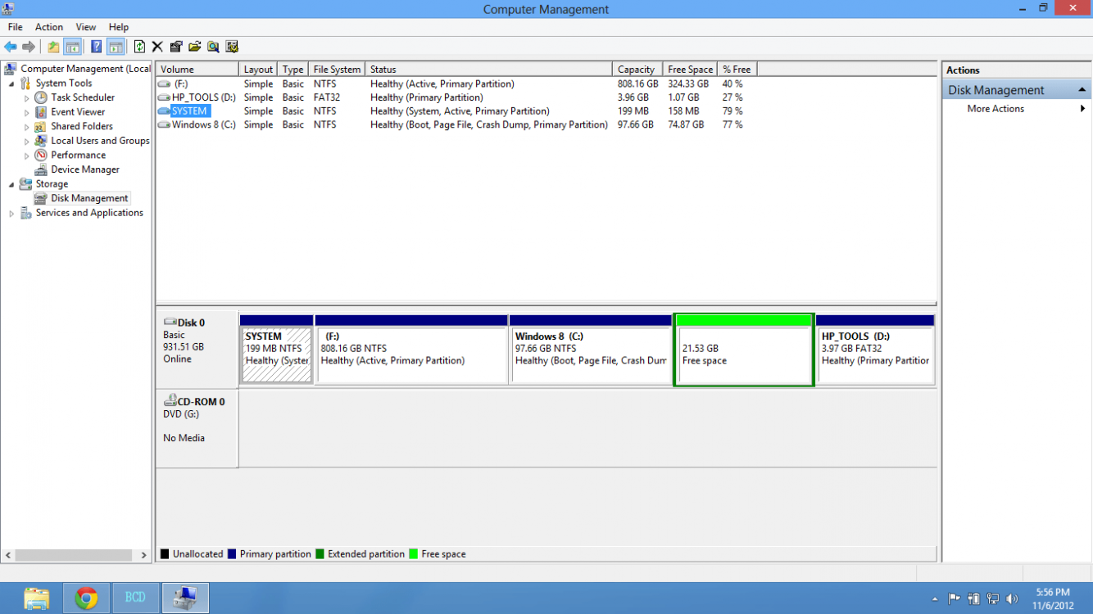Open the BCD app on taskbar
The height and width of the screenshot is (614, 1093).
(135, 598)
